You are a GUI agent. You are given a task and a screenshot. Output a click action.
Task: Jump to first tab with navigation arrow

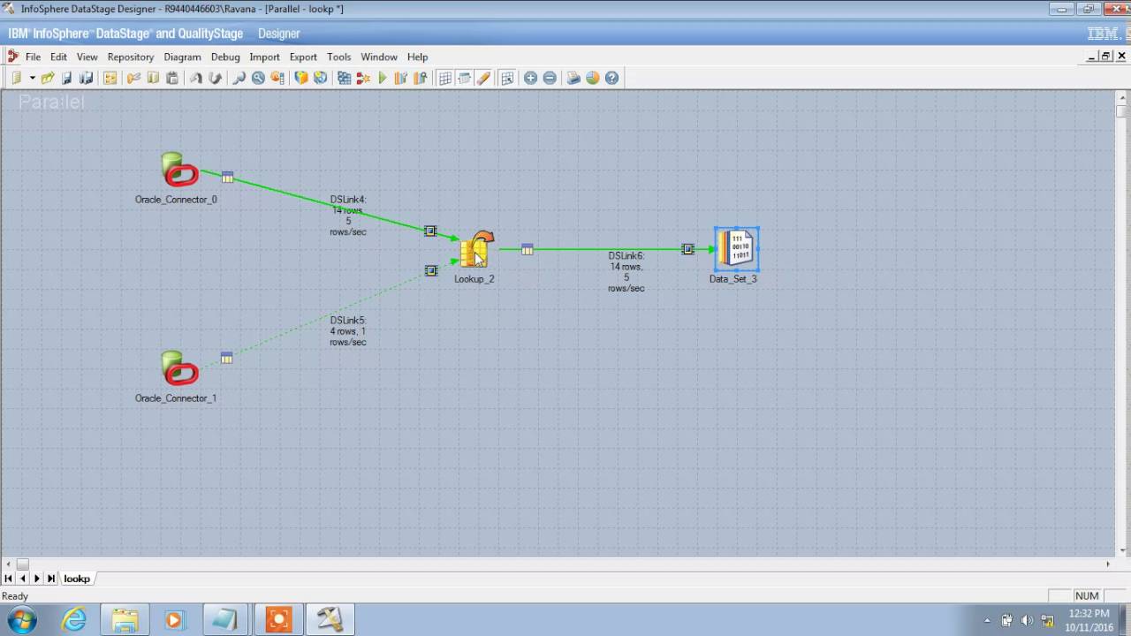8,579
